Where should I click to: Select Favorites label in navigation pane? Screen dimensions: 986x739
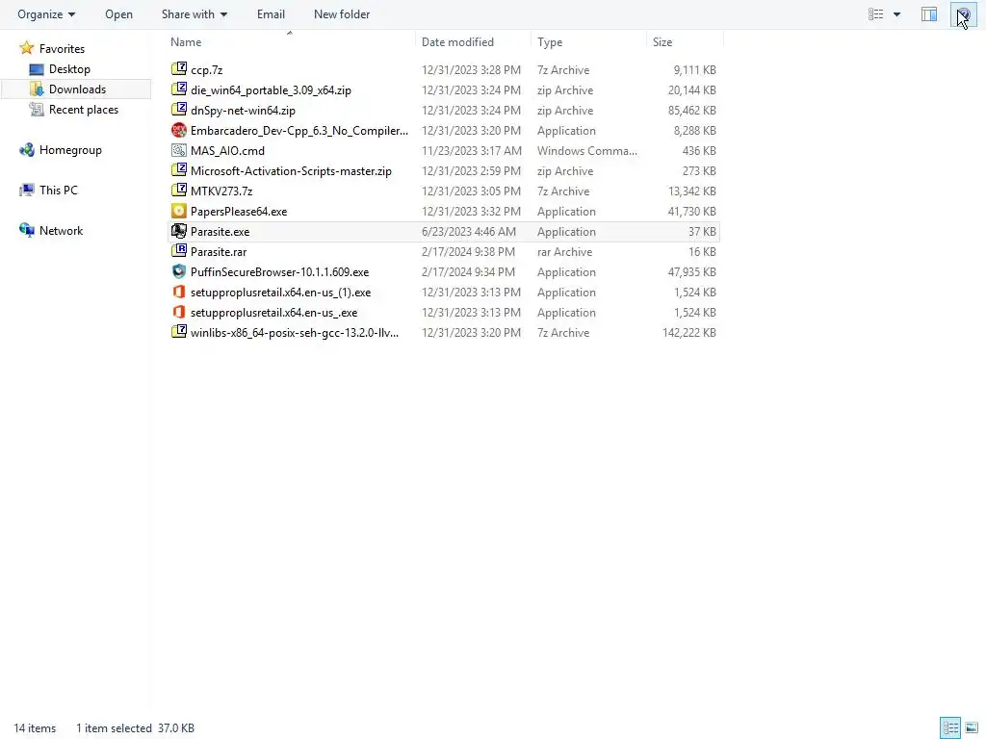[x=62, y=48]
